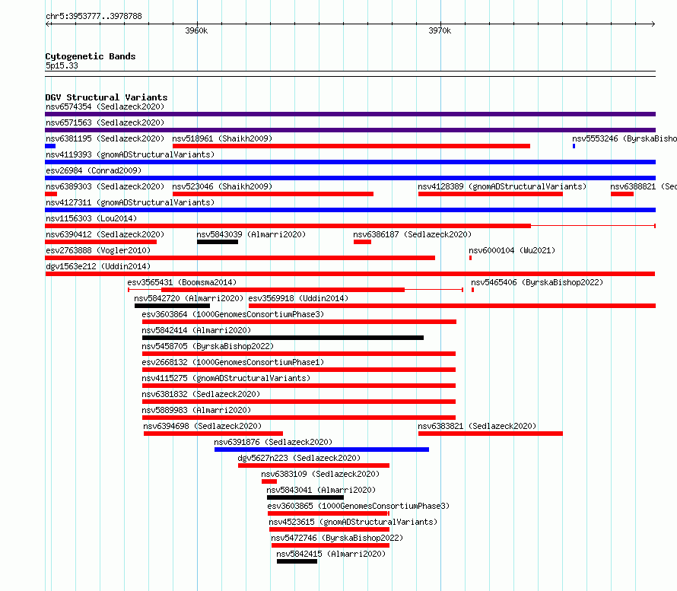
Task: Click the blue bar under esv26984
Action: (x=350, y=178)
